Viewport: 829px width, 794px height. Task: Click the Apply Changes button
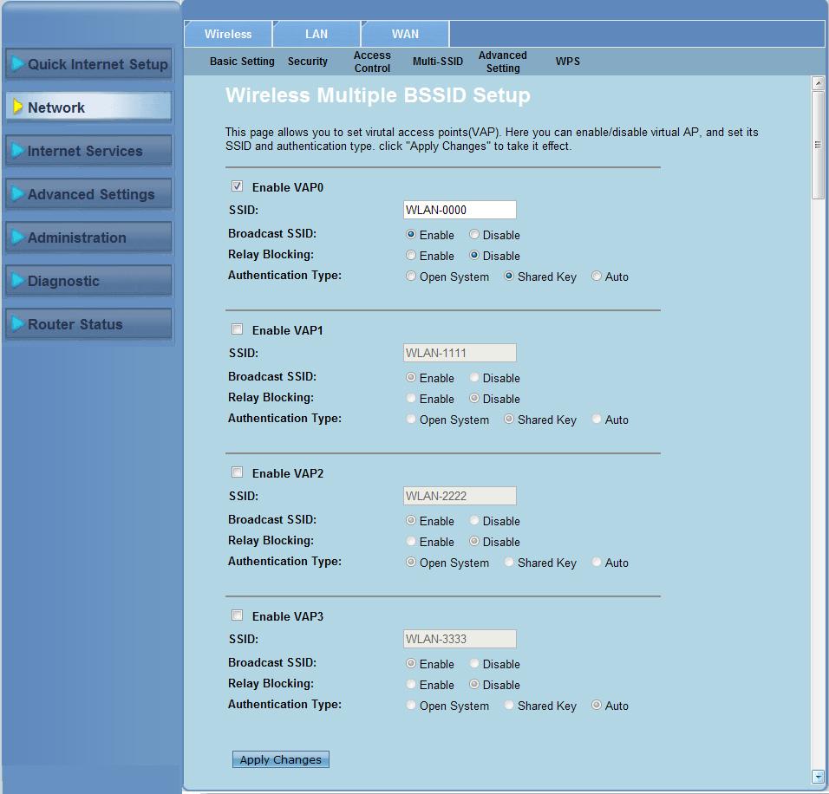(281, 759)
